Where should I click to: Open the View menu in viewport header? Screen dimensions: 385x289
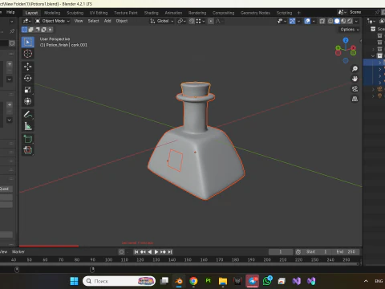click(x=79, y=21)
